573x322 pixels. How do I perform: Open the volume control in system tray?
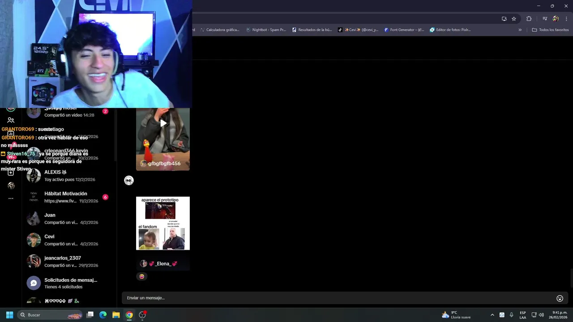[542, 315]
